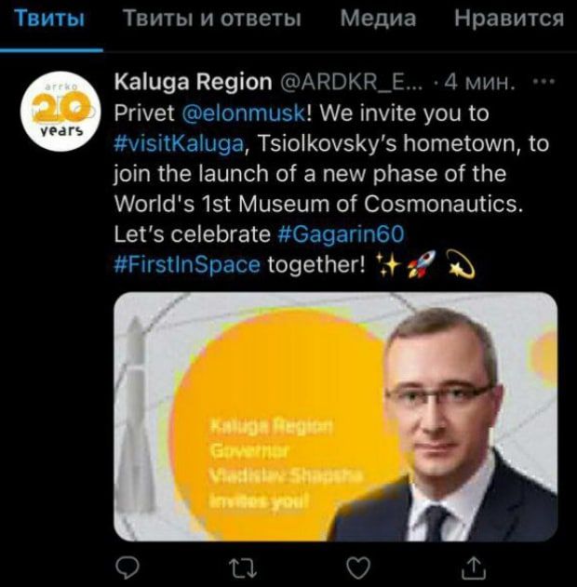Click the tweet text about Museum of Cosmonautics
The width and height of the screenshot is (577, 587).
[x=318, y=204]
